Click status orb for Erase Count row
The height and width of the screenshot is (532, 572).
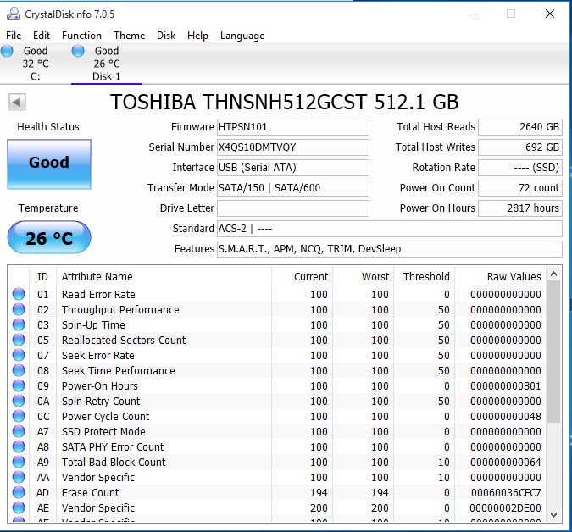pyautogui.click(x=19, y=493)
